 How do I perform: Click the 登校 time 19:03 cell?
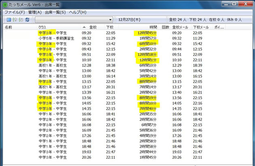87,152
